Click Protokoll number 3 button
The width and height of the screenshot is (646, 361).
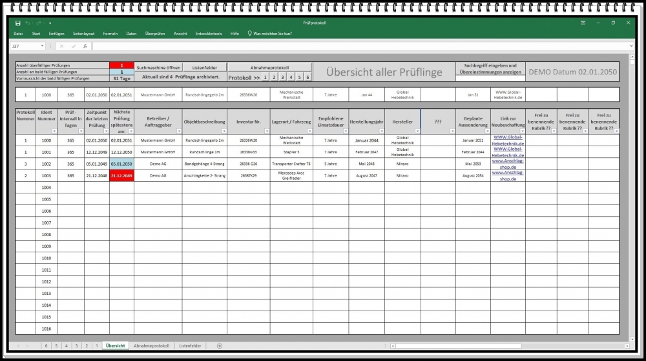[282, 77]
